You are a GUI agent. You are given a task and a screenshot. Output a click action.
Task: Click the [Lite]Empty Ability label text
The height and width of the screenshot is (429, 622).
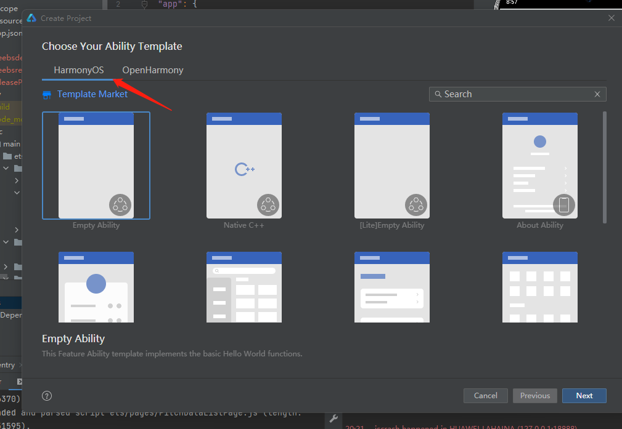[392, 225]
